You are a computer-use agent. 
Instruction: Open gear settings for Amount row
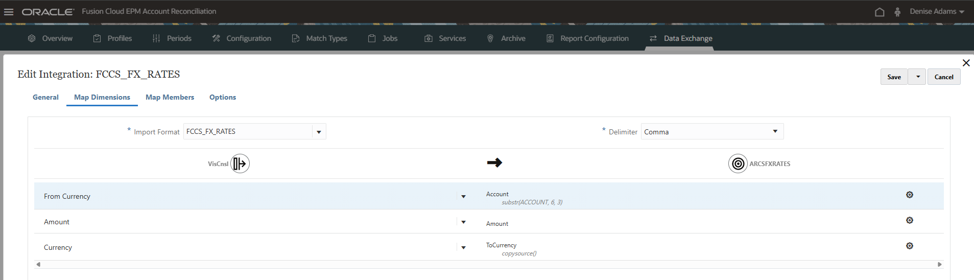coord(910,220)
